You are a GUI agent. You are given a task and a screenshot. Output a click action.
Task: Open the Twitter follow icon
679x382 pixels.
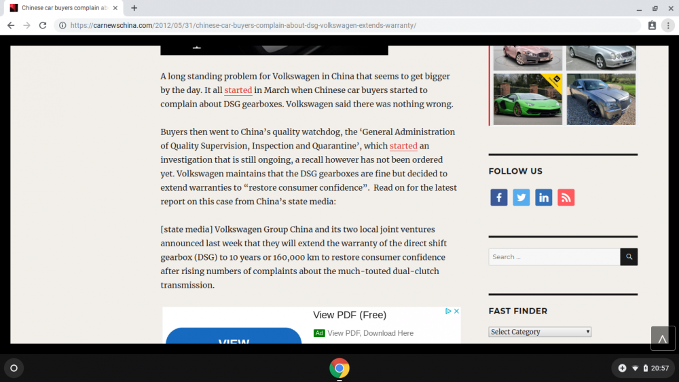coord(521,197)
